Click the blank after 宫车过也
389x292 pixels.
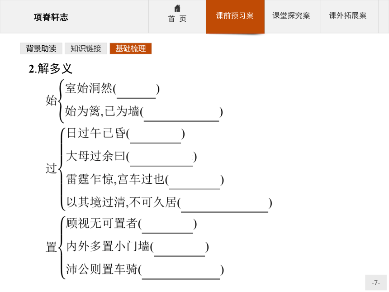[x=194, y=182]
